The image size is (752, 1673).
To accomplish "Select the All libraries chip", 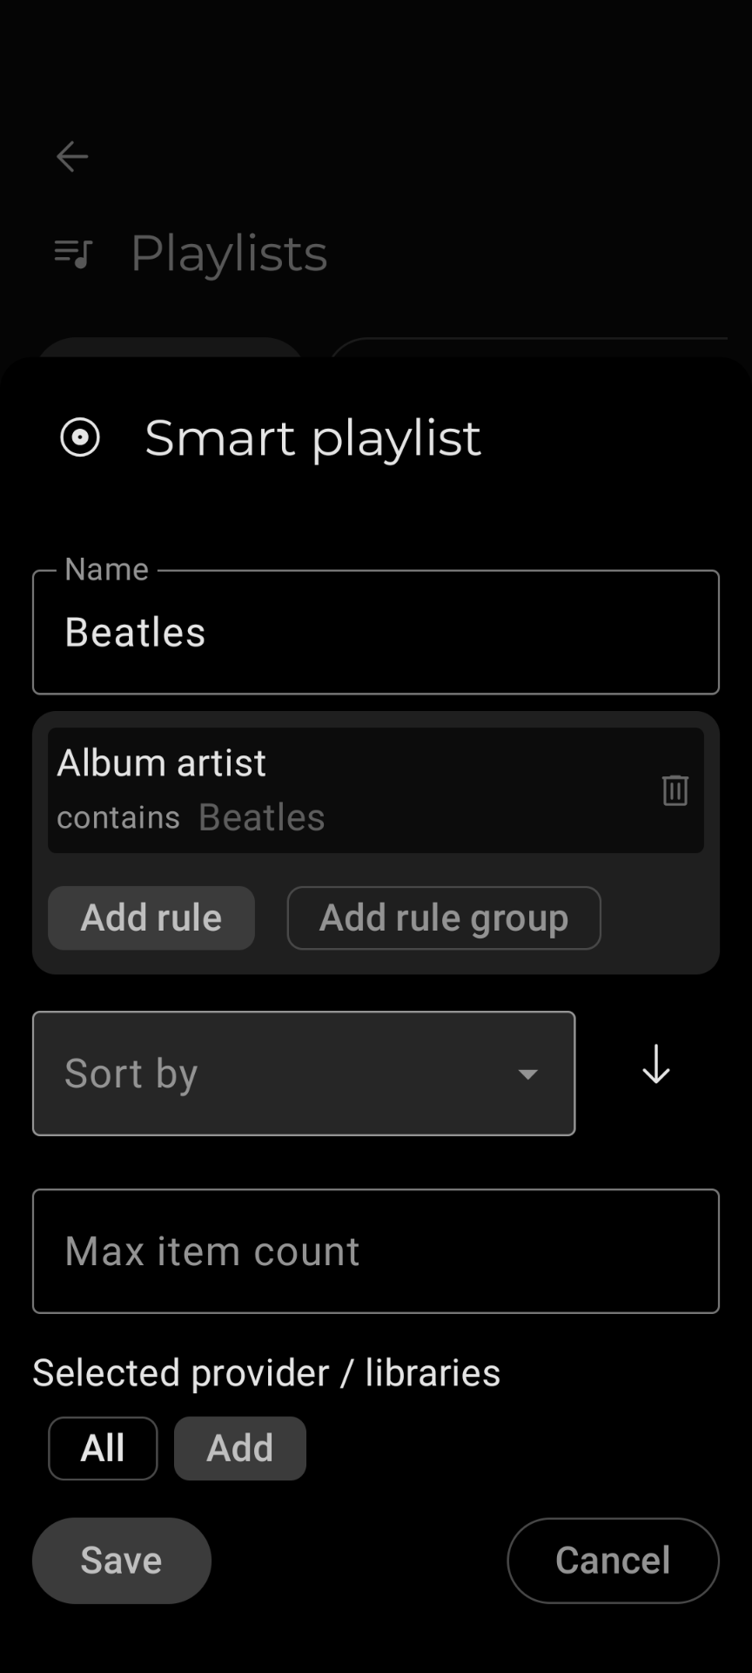I will click(x=103, y=1448).
